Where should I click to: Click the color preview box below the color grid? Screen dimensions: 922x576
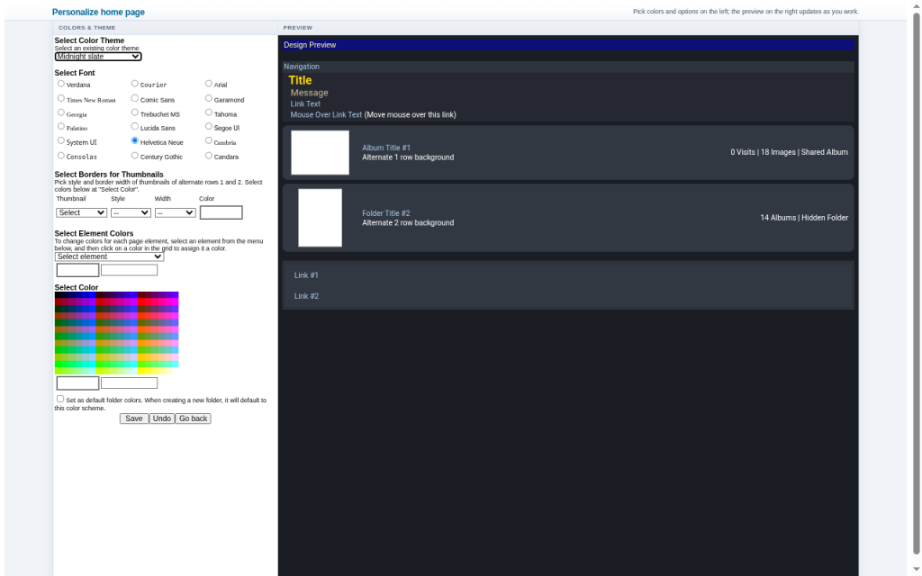[77, 383]
